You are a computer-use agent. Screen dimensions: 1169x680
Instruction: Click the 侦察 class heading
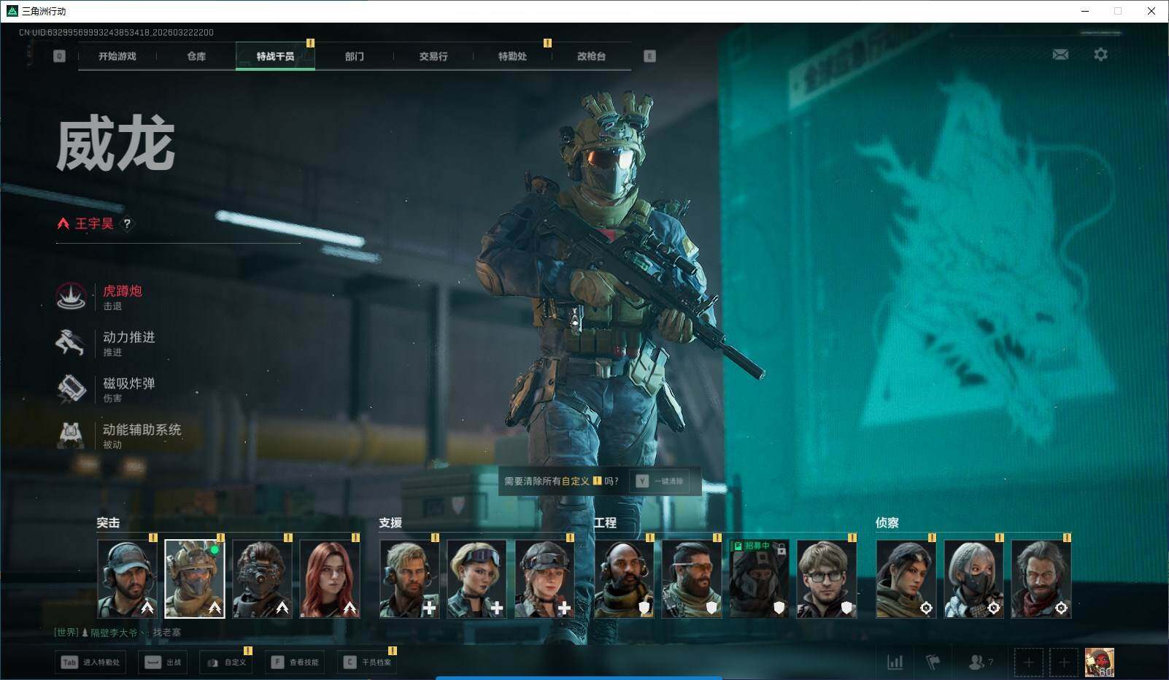[887, 522]
